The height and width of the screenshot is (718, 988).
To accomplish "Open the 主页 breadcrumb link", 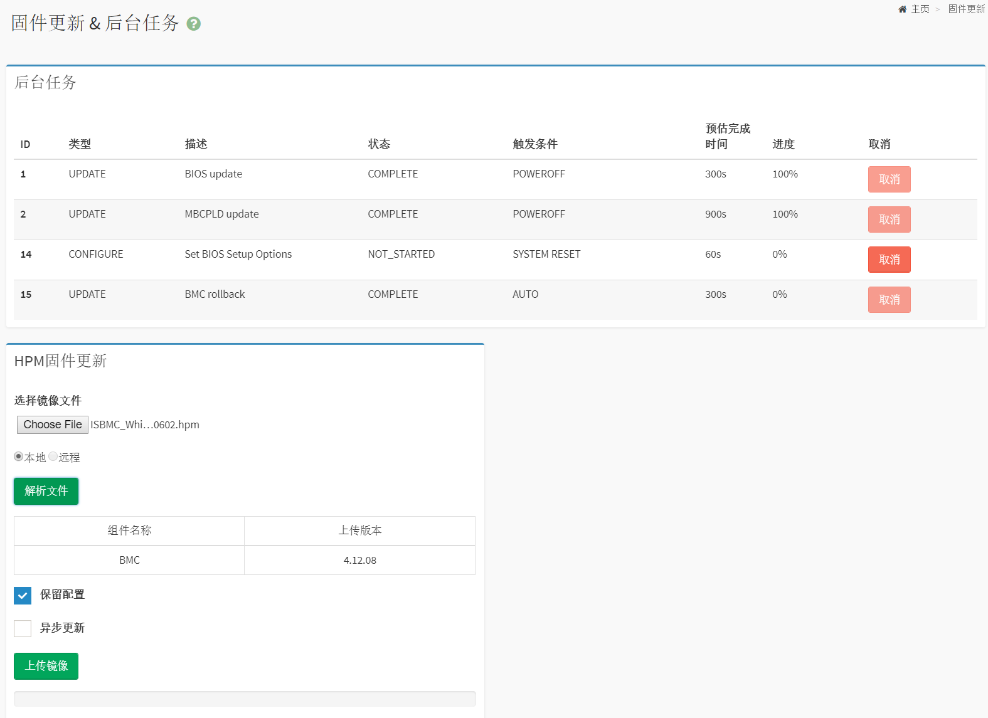I will [920, 9].
